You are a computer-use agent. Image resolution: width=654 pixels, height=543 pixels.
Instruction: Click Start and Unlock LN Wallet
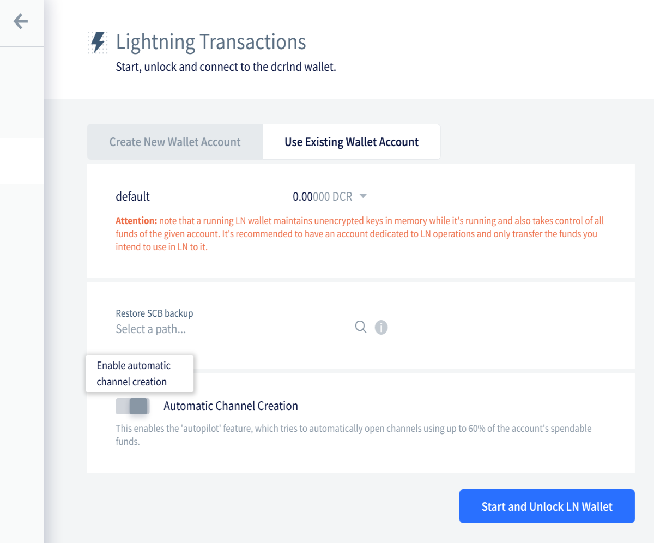click(x=547, y=506)
